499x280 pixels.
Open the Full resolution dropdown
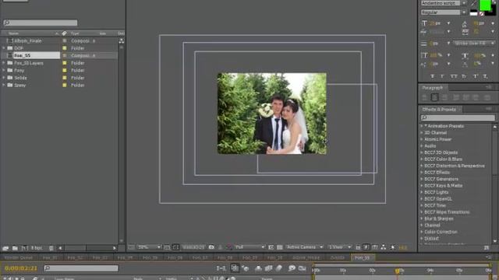[x=249, y=247]
